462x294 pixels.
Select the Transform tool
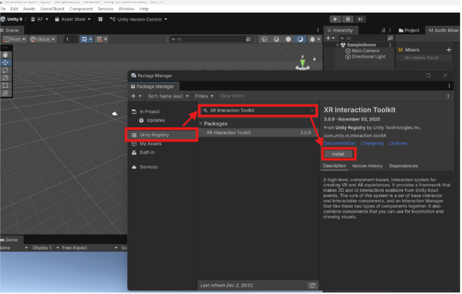coord(5,93)
